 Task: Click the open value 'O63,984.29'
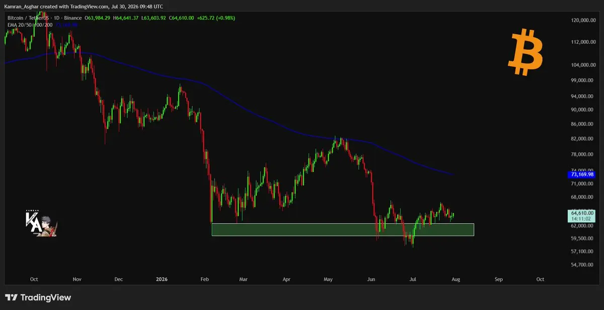(x=98, y=18)
